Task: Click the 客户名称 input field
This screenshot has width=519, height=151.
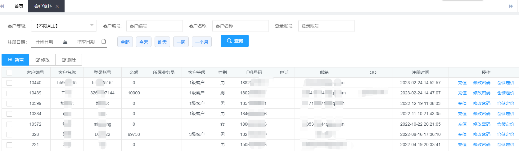Action: point(240,26)
